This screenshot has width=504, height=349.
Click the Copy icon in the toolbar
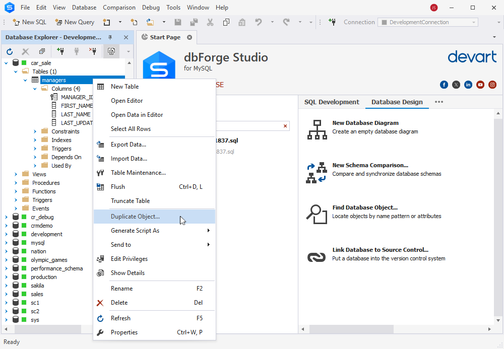point(226,22)
